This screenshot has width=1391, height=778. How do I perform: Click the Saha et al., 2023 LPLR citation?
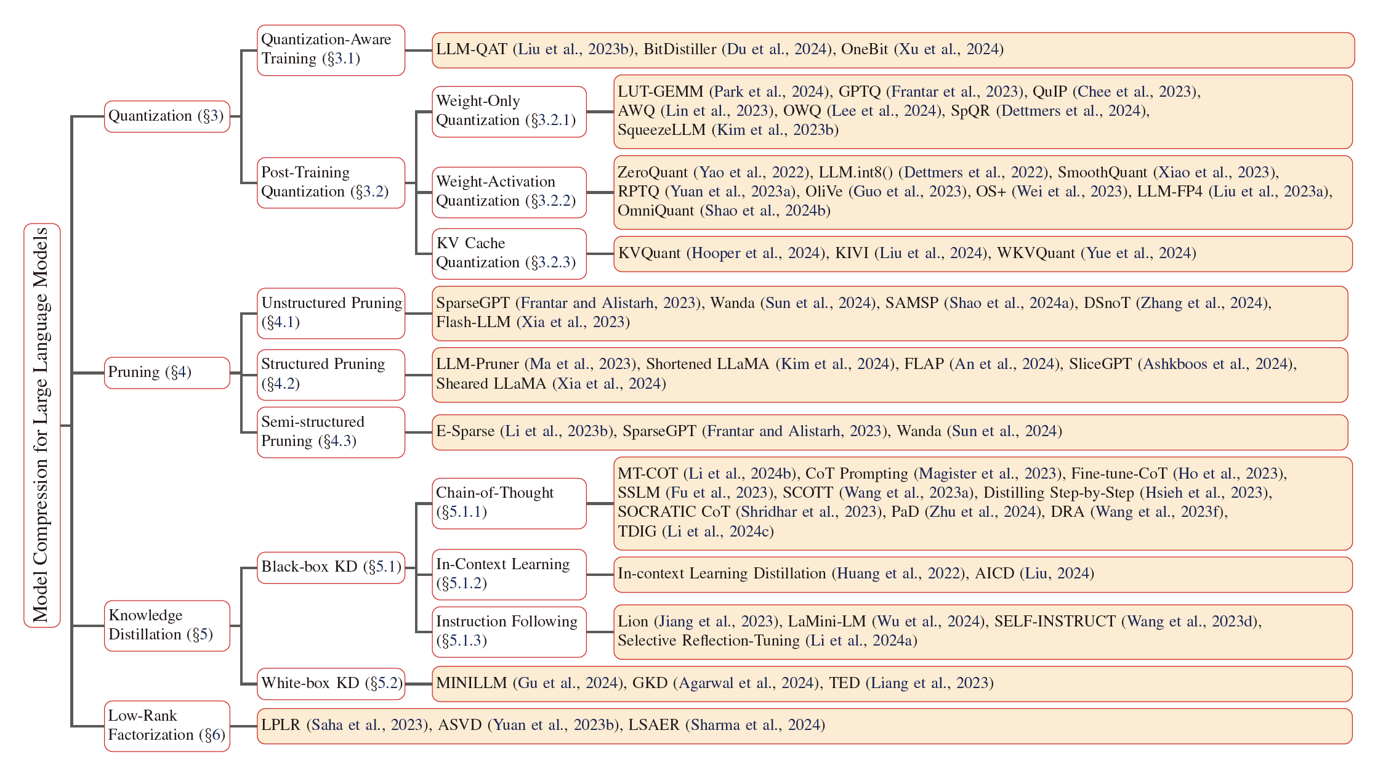pos(367,725)
